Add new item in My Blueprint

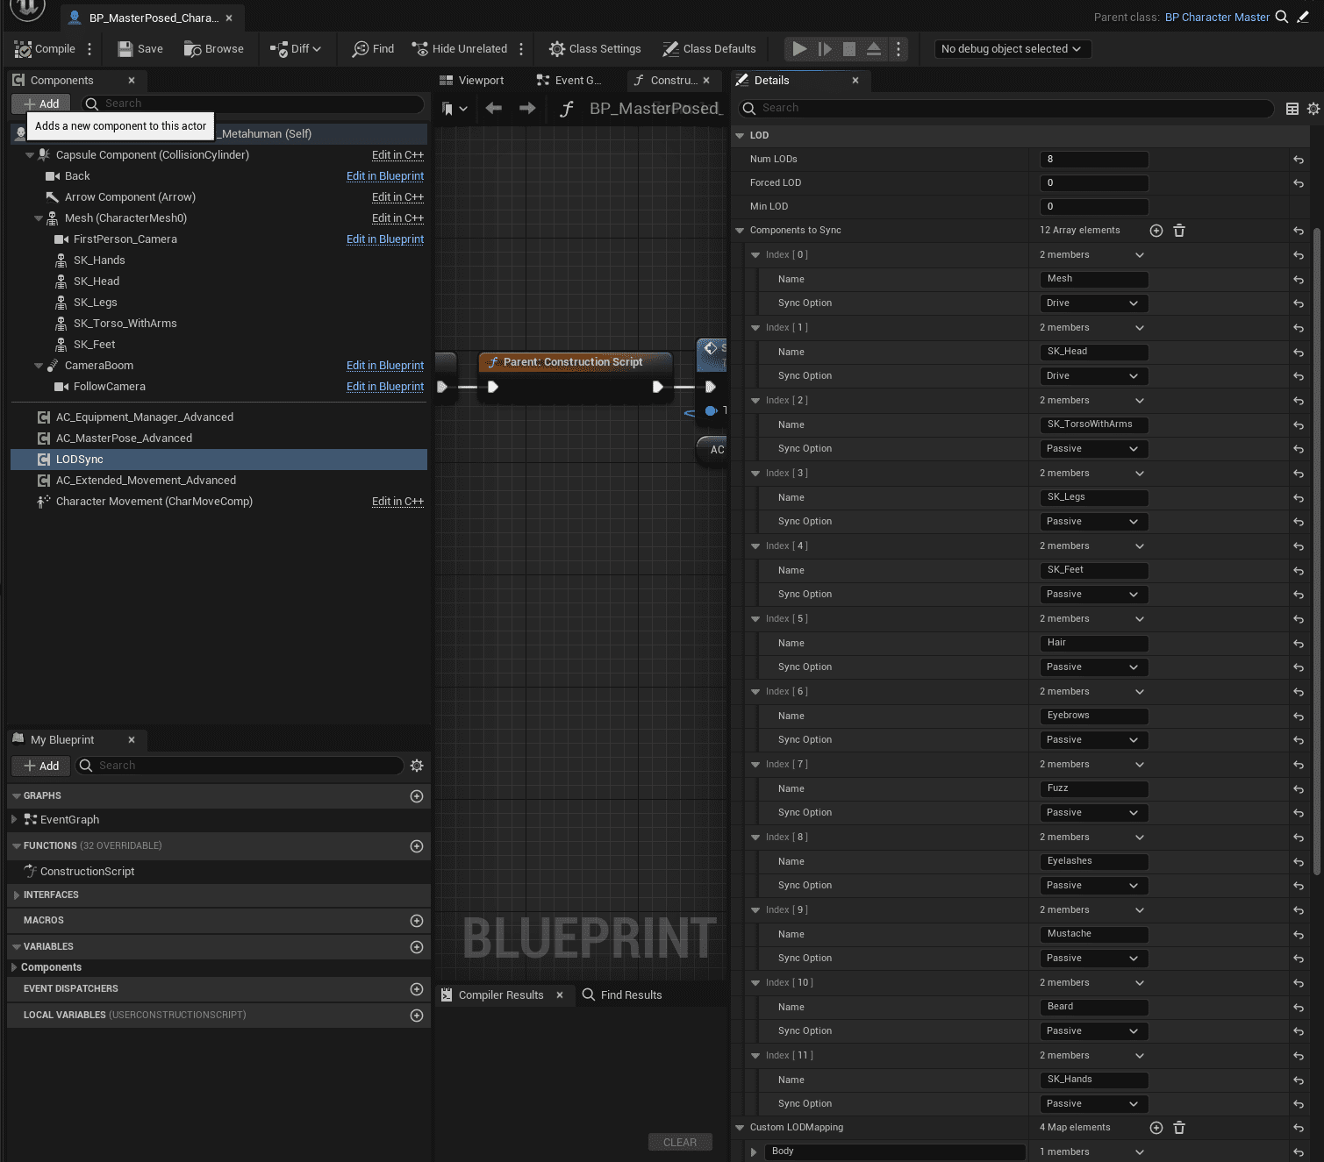pos(41,766)
